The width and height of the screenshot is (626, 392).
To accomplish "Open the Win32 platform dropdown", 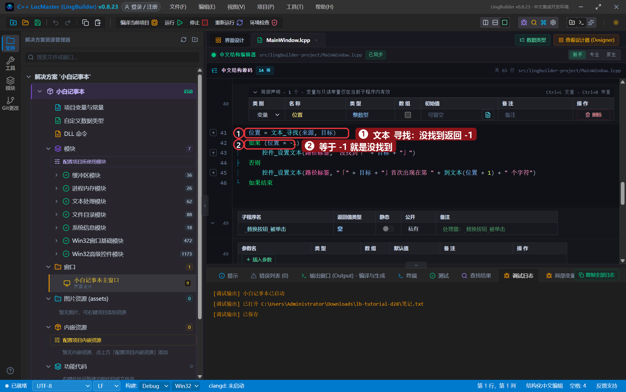I will pos(186,386).
